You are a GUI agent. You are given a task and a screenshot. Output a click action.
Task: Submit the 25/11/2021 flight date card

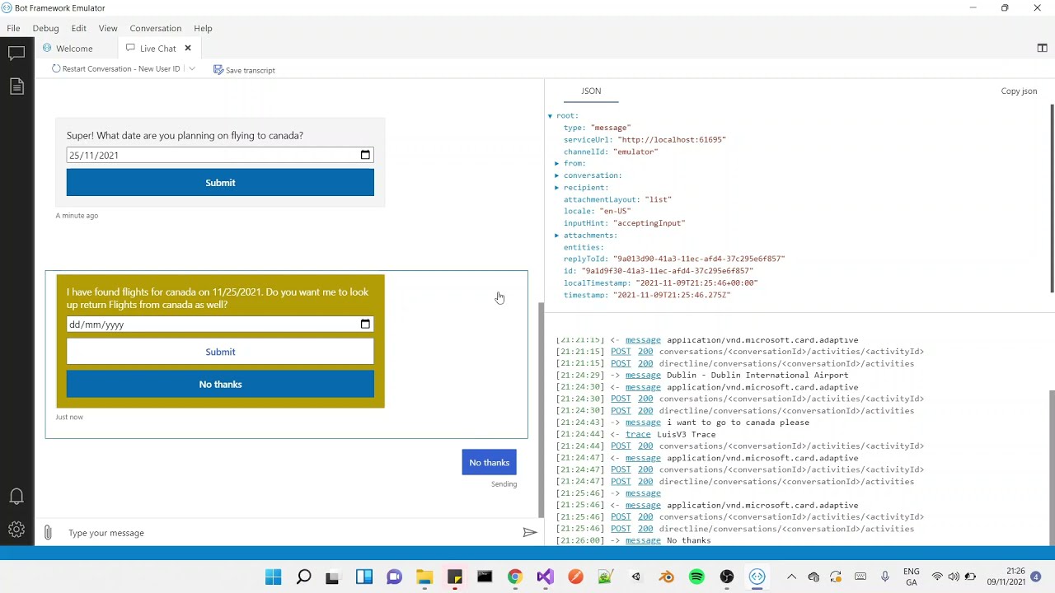click(x=220, y=183)
